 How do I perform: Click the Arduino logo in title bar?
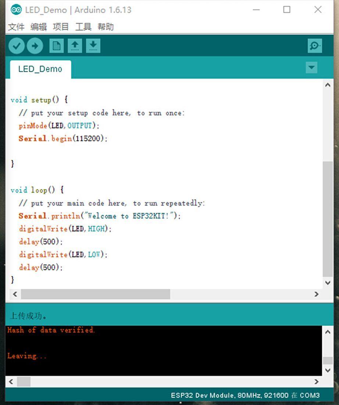click(x=16, y=10)
